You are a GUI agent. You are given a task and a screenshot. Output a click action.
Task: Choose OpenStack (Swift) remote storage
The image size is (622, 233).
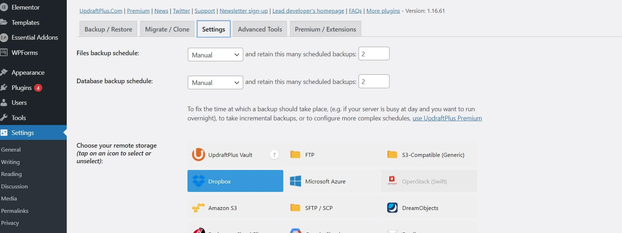tap(429, 181)
